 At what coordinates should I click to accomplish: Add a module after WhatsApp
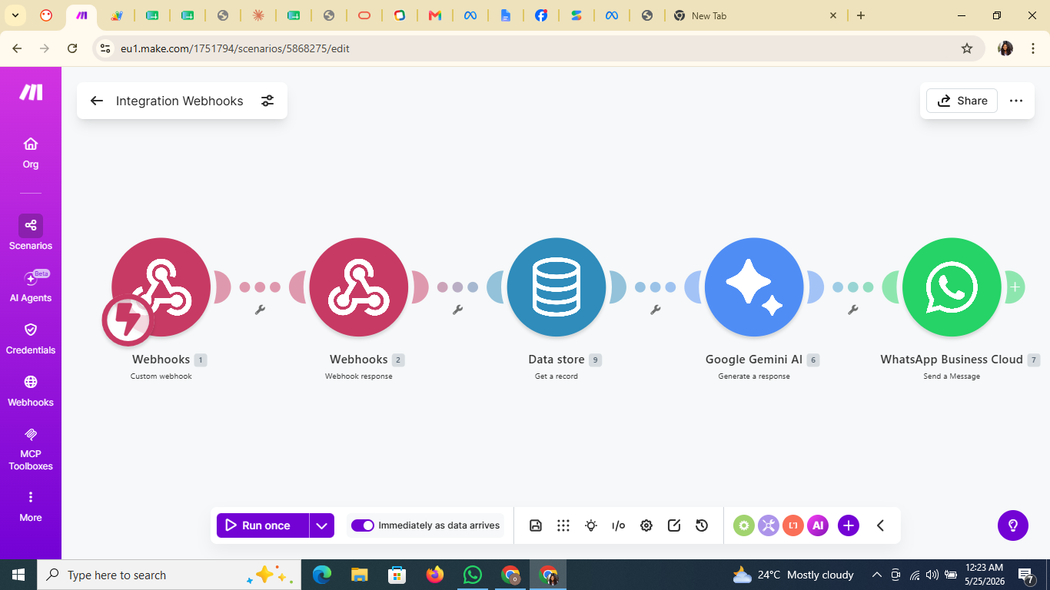pyautogui.click(x=1015, y=287)
